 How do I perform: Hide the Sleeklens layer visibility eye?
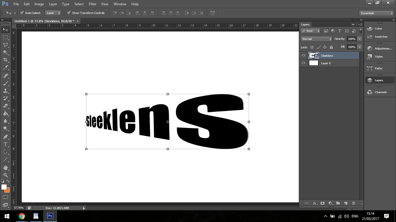point(304,55)
